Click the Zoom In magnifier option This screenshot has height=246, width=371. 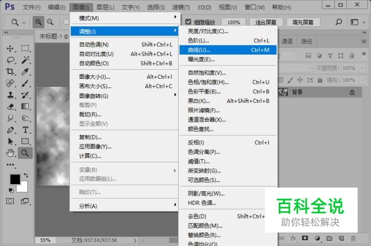(x=38, y=22)
